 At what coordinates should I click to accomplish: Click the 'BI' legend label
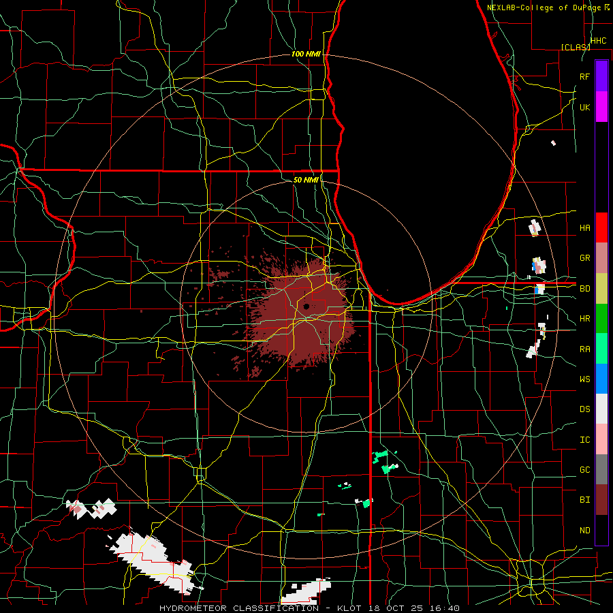click(584, 500)
